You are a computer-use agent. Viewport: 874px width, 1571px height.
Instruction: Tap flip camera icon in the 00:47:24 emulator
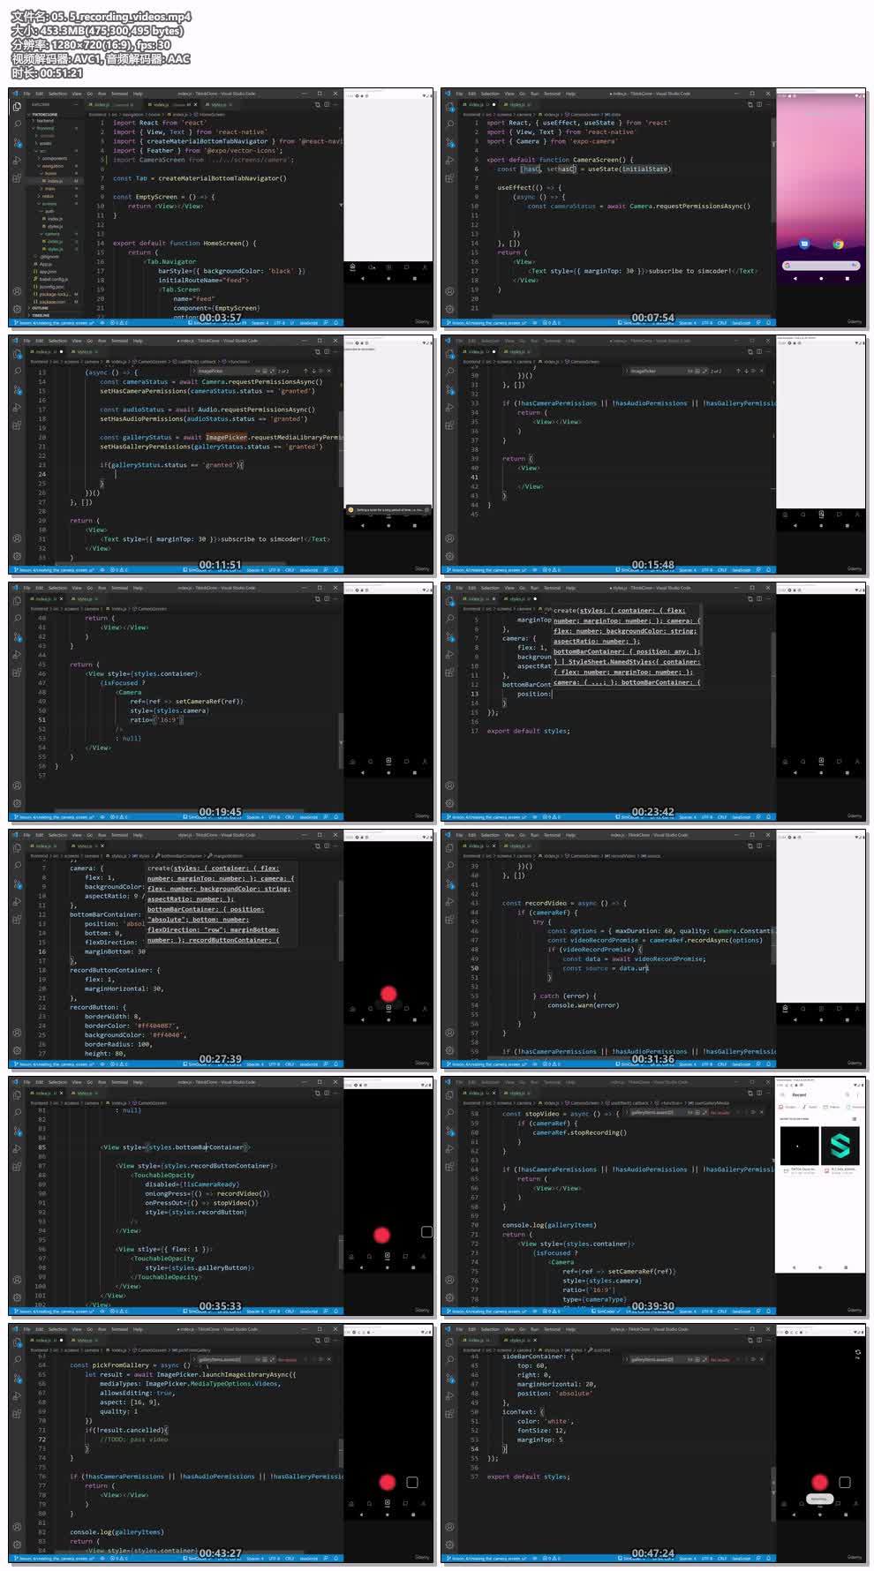pos(858,1353)
